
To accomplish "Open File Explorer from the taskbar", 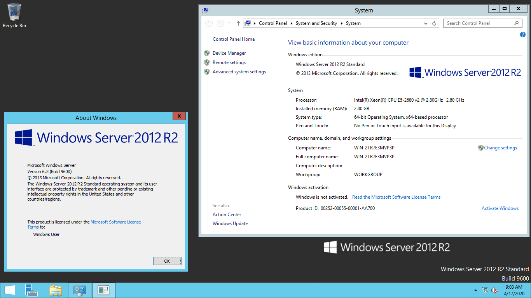I will [x=56, y=290].
